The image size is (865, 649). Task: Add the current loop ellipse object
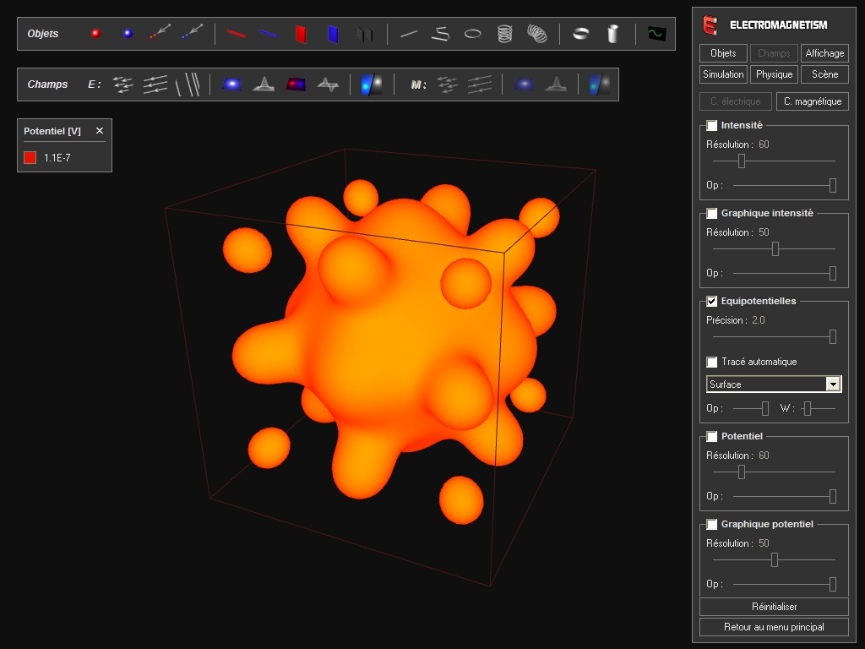pos(473,34)
